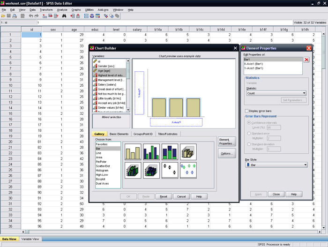This screenshot has height=247, width=328.
Task: Select Salary [salary] variable in list
Action: click(x=109, y=84)
